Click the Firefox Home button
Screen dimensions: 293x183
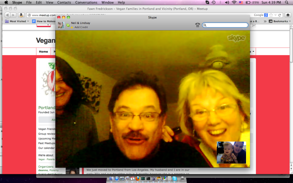288,15
